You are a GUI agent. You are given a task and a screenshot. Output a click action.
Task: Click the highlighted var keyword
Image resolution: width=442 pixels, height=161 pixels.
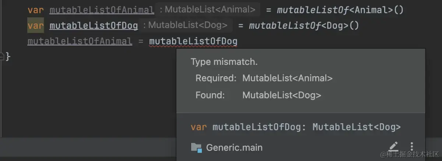tap(35, 25)
